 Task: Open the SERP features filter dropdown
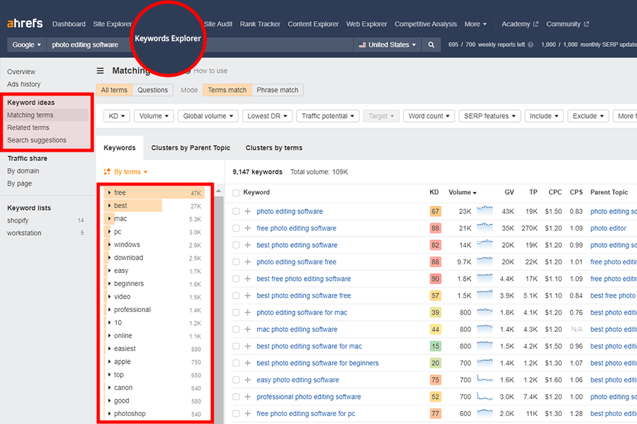point(490,116)
